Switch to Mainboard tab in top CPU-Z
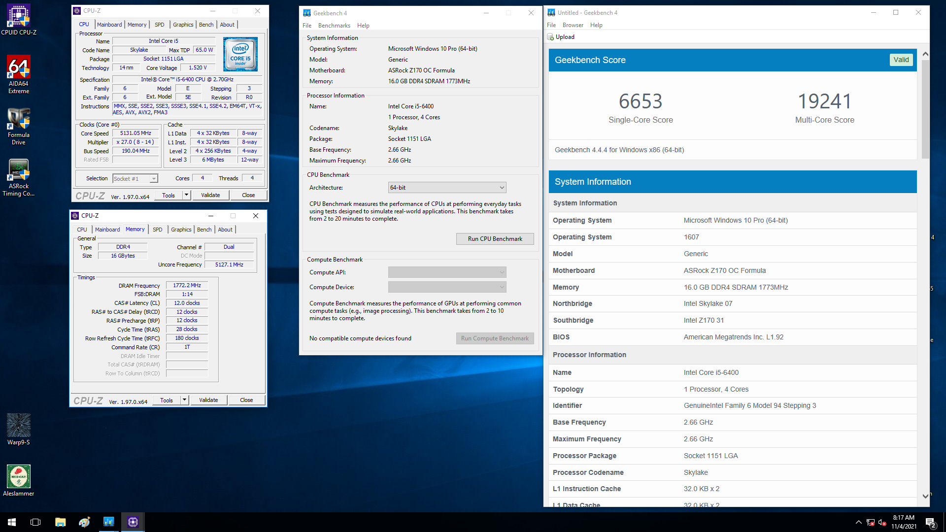The image size is (946, 532). click(x=109, y=25)
